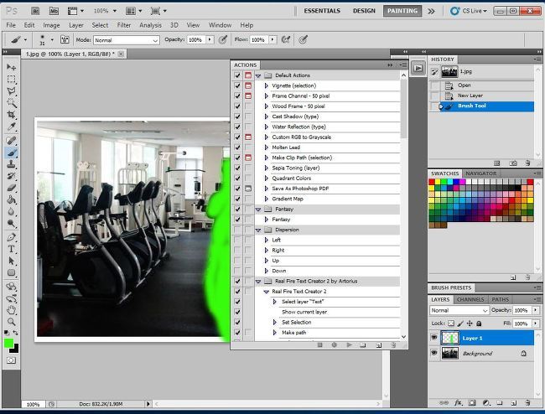Select the Spot Healing Brush tool
This screenshot has width=545, height=414.
click(11, 140)
